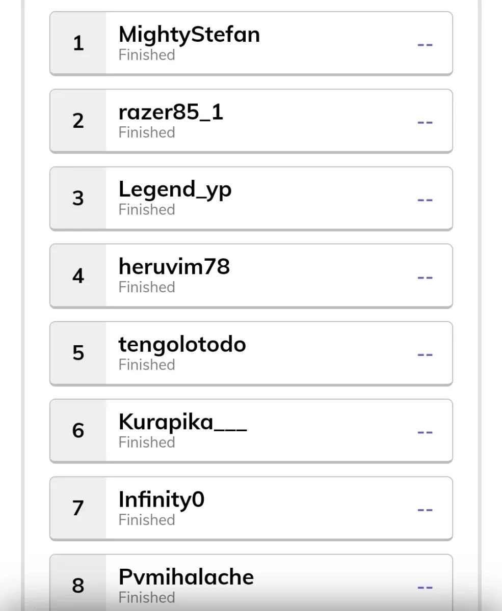
Task: Open Infinity0's leaderboard row
Action: [x=251, y=508]
